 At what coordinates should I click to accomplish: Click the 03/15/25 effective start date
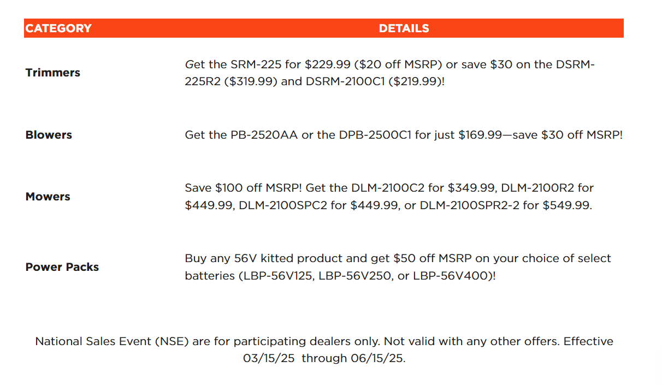point(270,359)
